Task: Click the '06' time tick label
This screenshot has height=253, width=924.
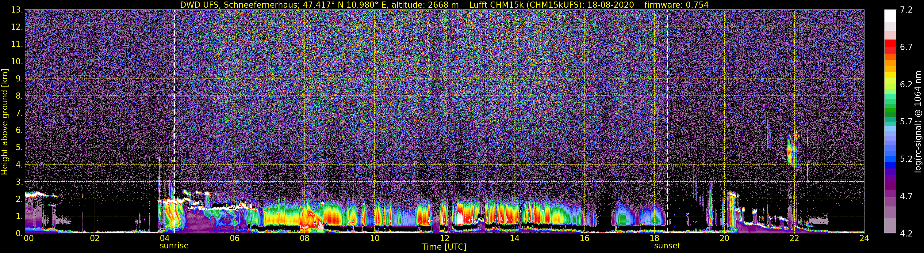Action: 235,238
